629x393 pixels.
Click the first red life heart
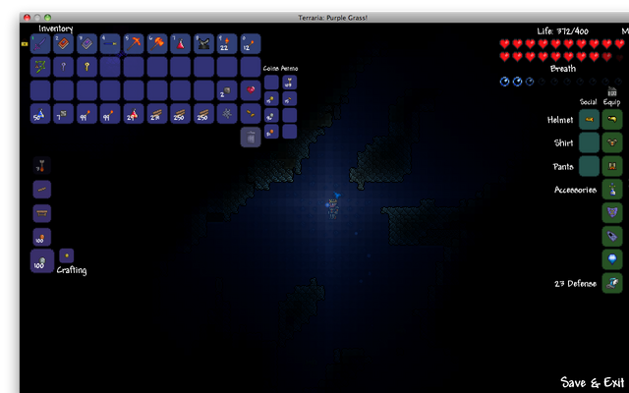tap(504, 43)
